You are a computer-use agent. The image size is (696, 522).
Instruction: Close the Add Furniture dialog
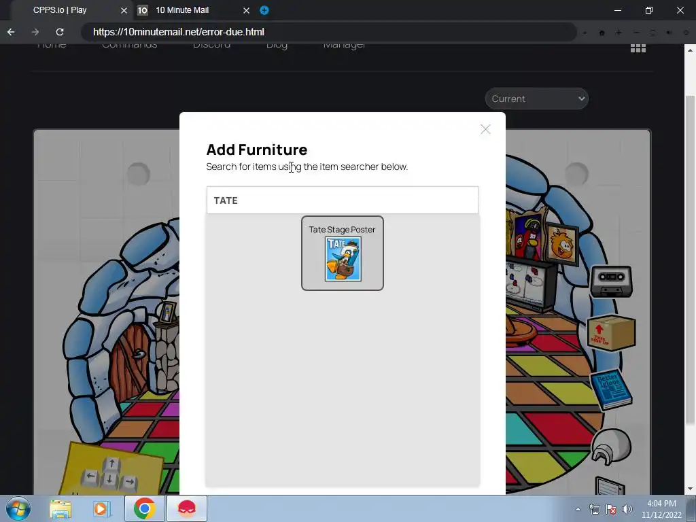pyautogui.click(x=485, y=129)
